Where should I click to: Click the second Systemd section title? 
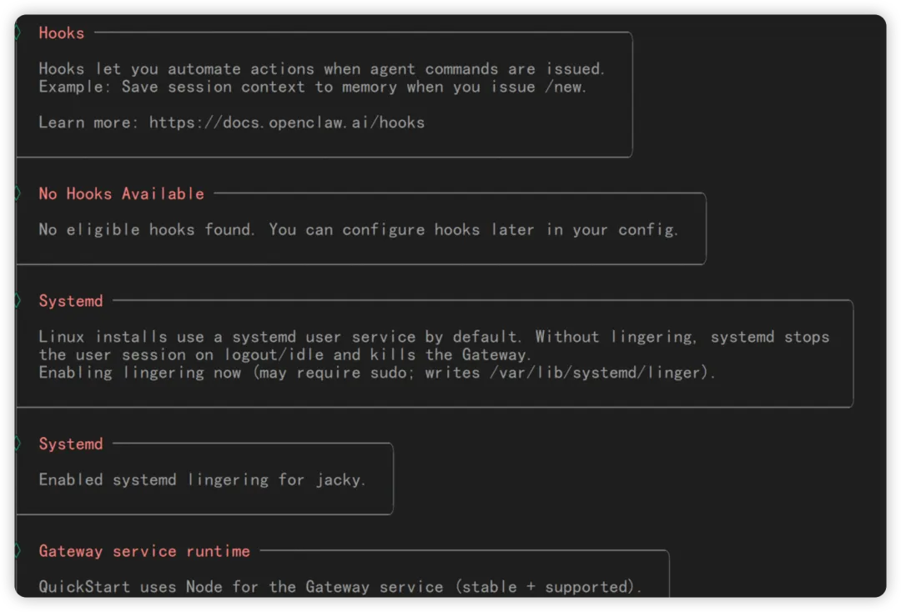[x=71, y=444]
